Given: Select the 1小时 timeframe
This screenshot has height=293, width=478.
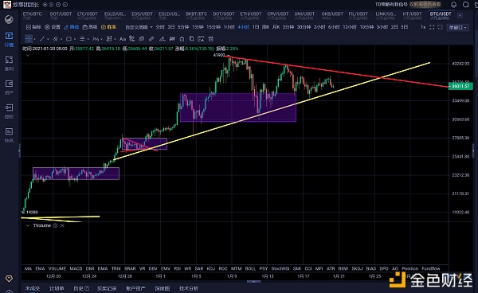Looking at the screenshot, I should (229, 27).
